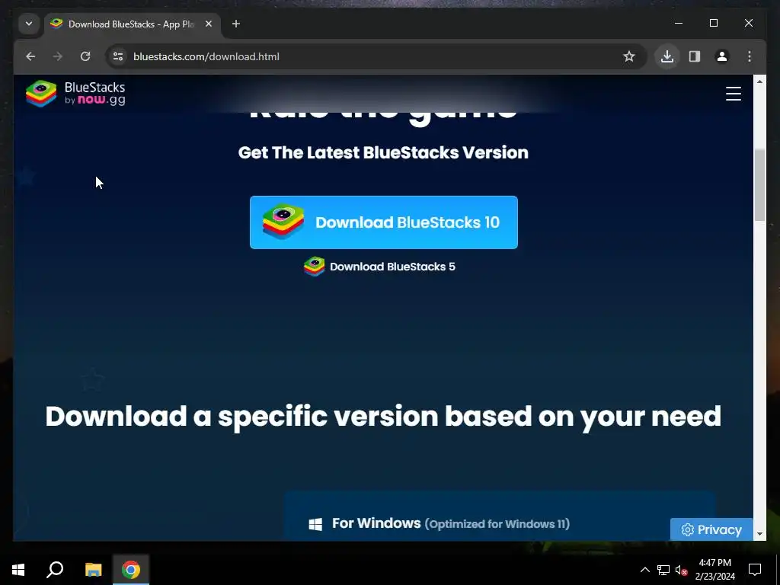The width and height of the screenshot is (780, 585).
Task: Reload the BlueStacks download page
Action: [x=85, y=56]
